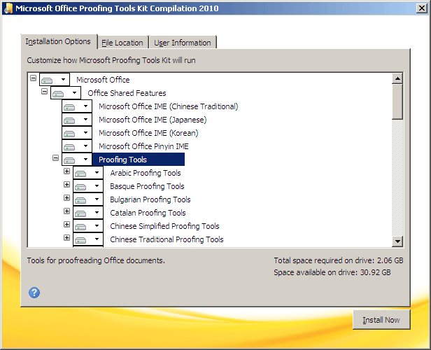Screen dimensions: 431x350
Task: Click 'Space available on drive: 30.92 GB'
Action: pos(332,272)
